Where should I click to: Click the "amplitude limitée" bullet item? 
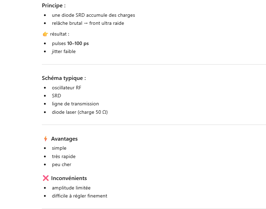71,188
